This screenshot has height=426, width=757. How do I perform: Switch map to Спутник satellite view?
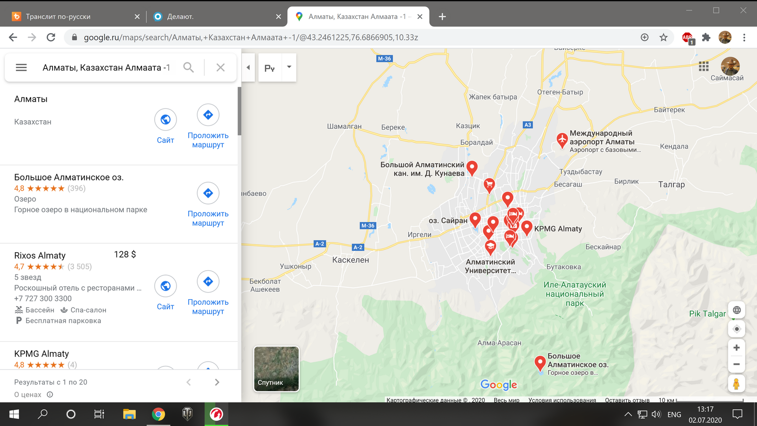(276, 369)
